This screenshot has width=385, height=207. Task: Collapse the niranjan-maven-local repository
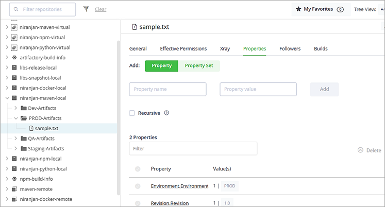click(6, 98)
